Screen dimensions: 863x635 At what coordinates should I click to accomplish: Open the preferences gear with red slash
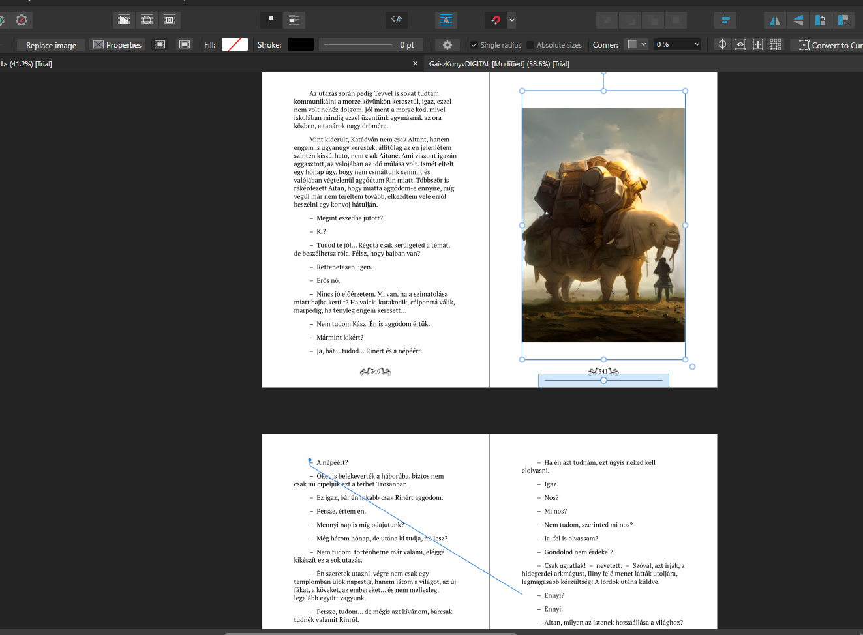pyautogui.click(x=22, y=20)
